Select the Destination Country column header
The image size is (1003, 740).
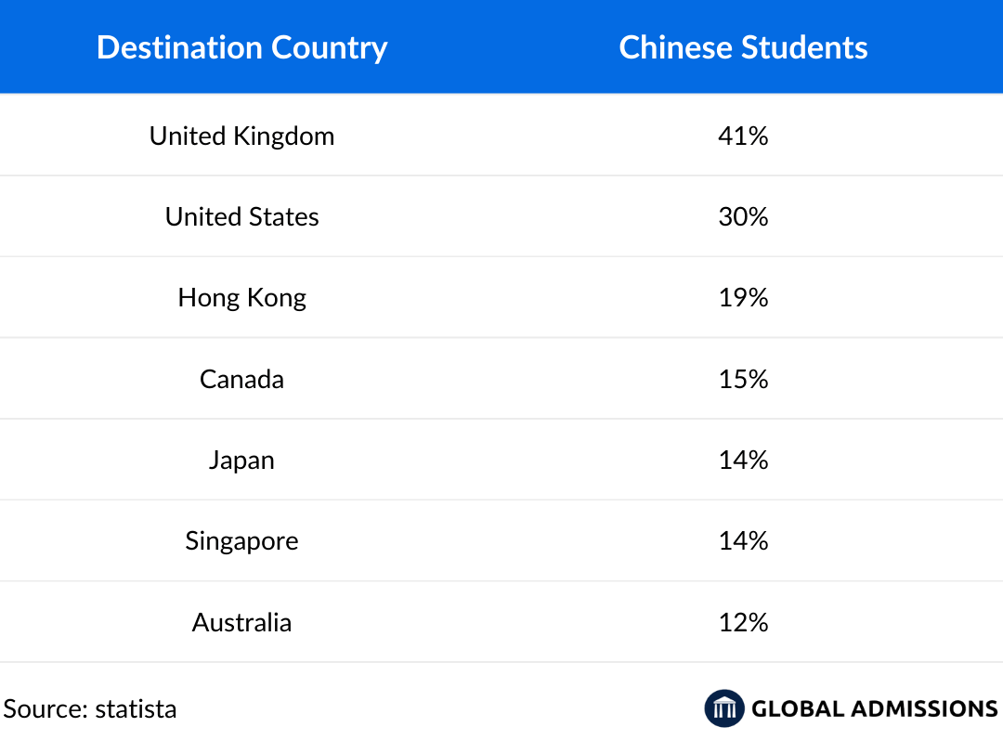point(241,47)
